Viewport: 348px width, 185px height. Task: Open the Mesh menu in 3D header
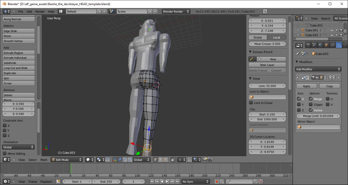(x=44, y=160)
